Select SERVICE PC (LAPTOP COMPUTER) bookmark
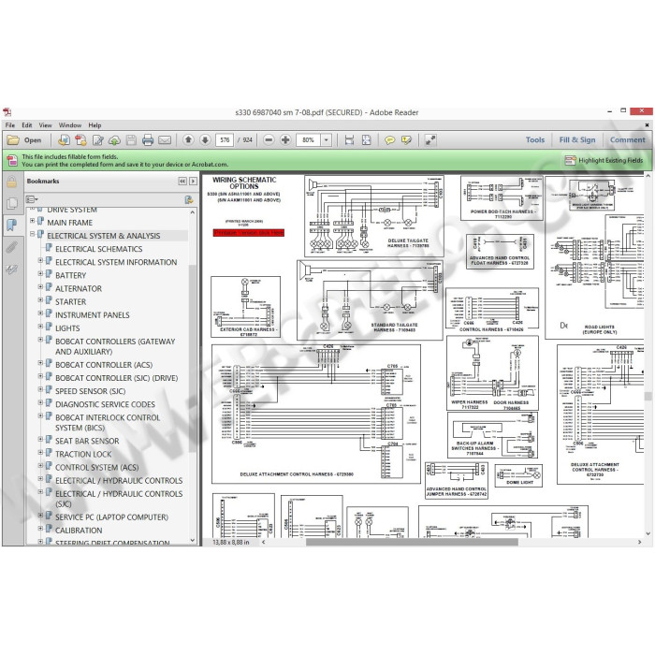This screenshot has width=655, height=655. 112,517
